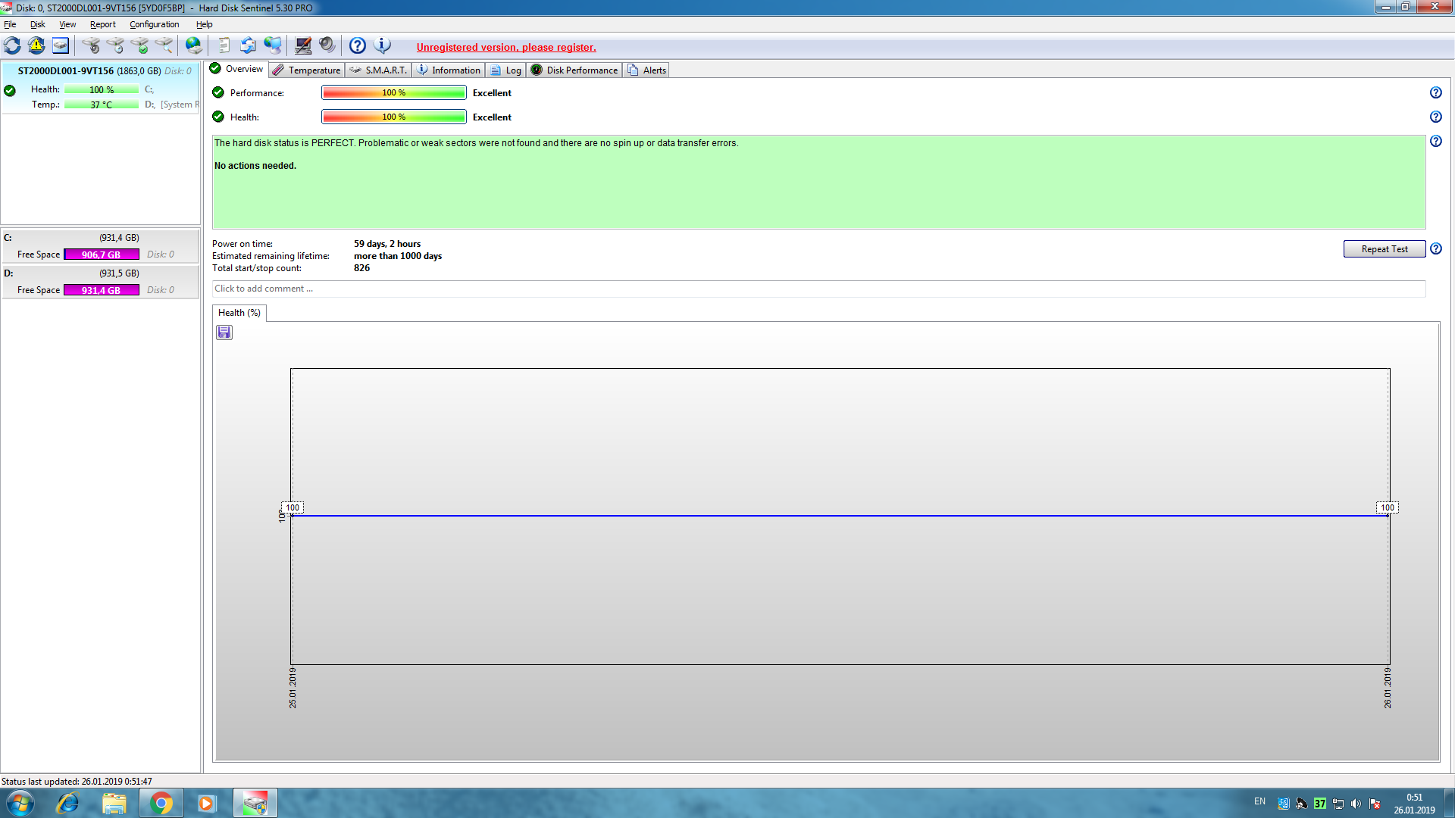Click the disk with green check toolbar icon
Viewport: 1455px width, 818px height.
[x=140, y=45]
